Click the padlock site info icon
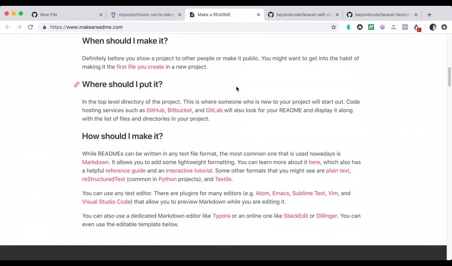The width and height of the screenshot is (452, 266). click(44, 27)
